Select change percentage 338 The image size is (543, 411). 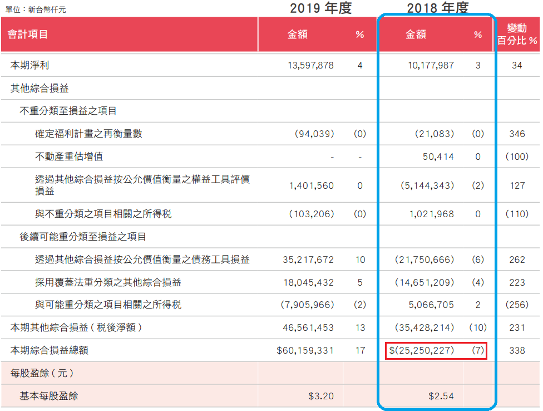point(517,350)
